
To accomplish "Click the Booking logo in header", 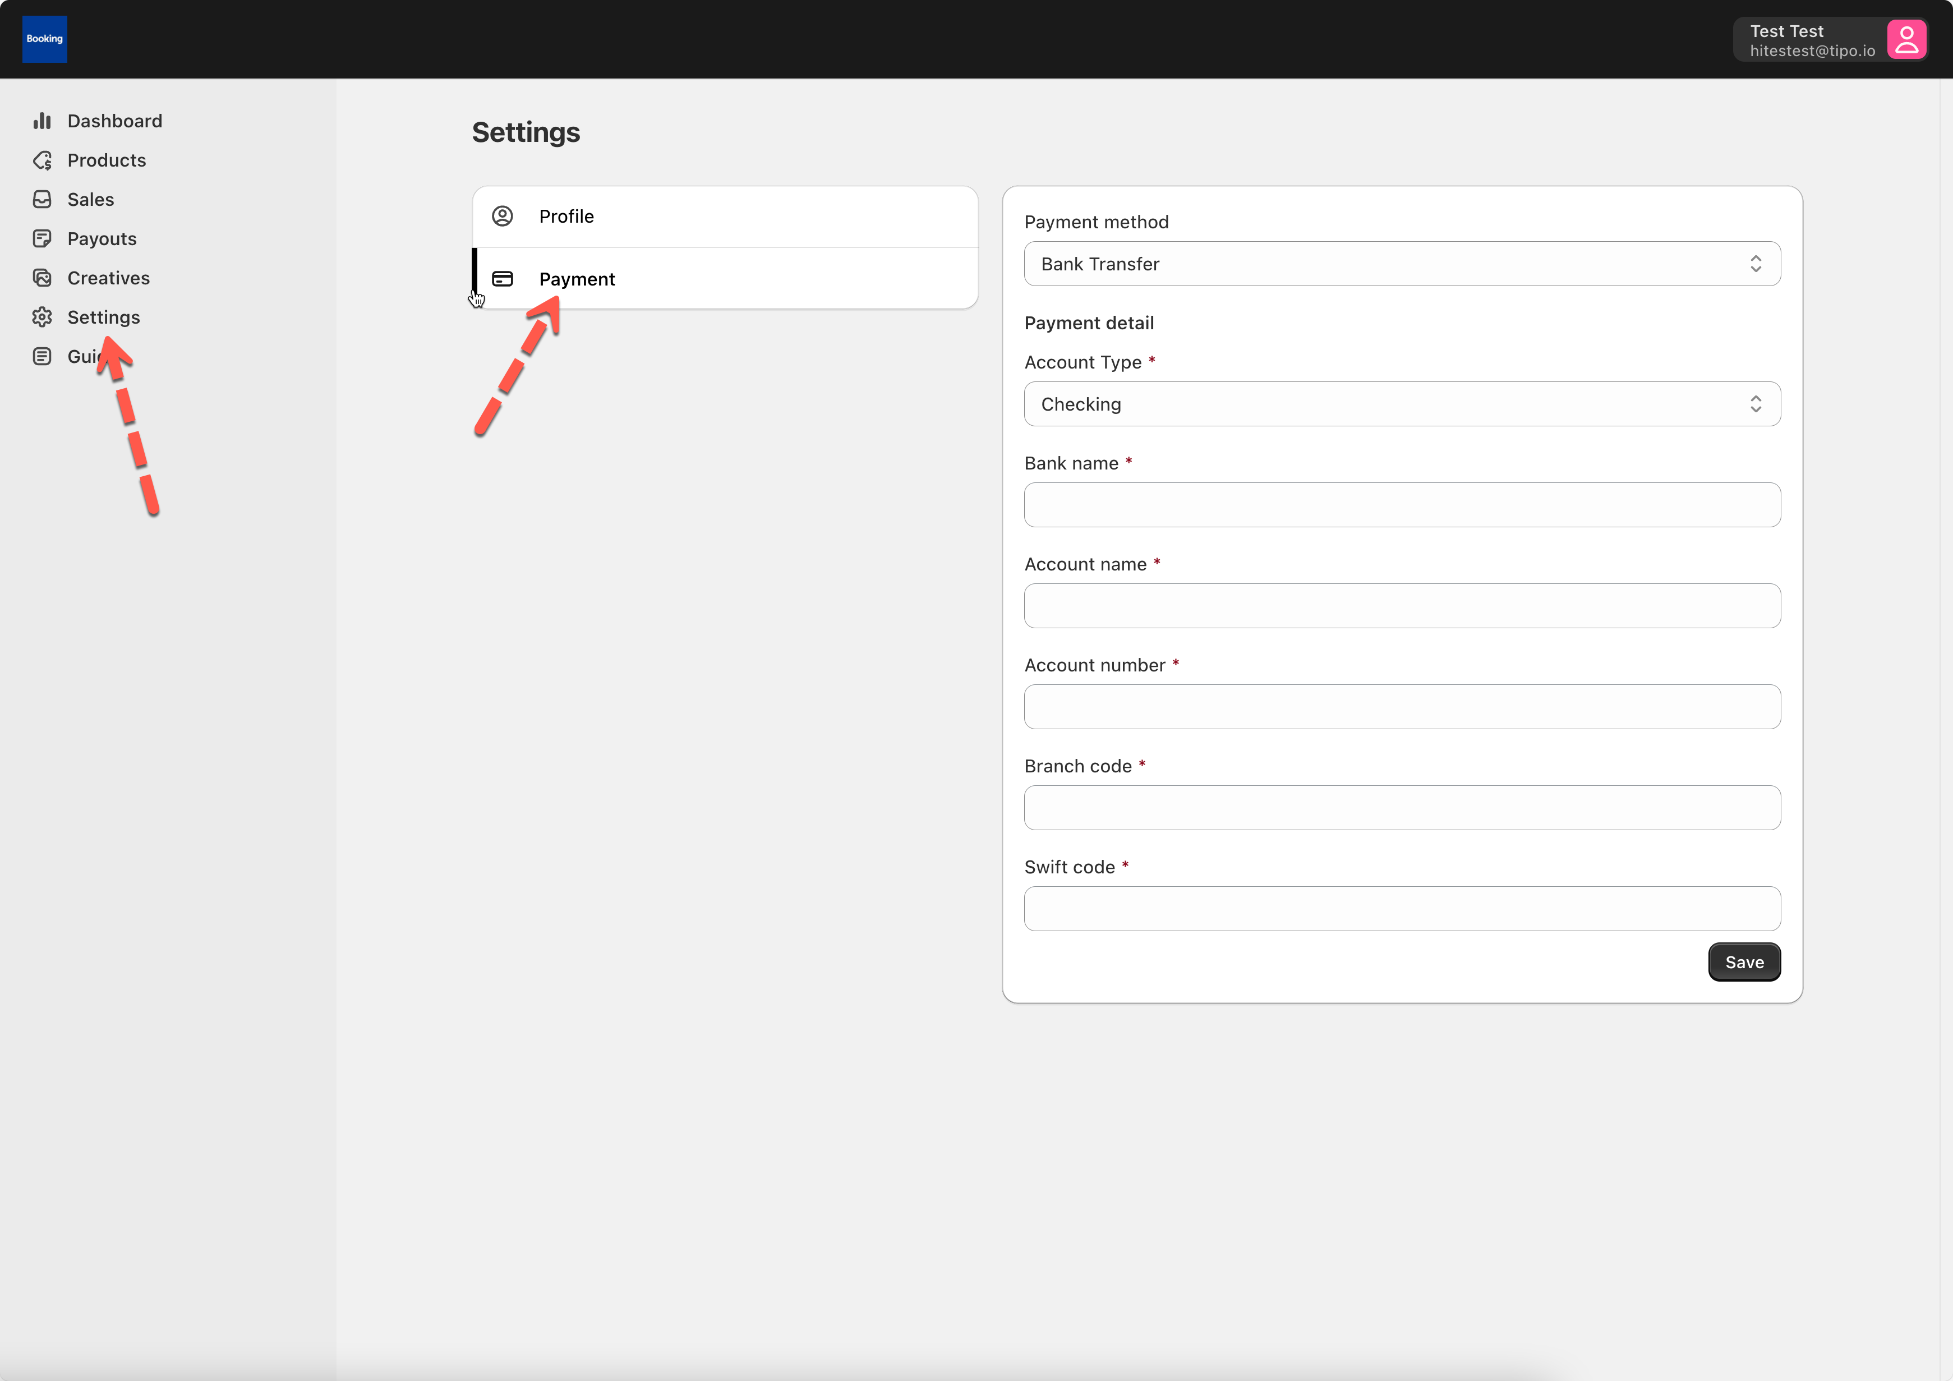I will 44,39.
